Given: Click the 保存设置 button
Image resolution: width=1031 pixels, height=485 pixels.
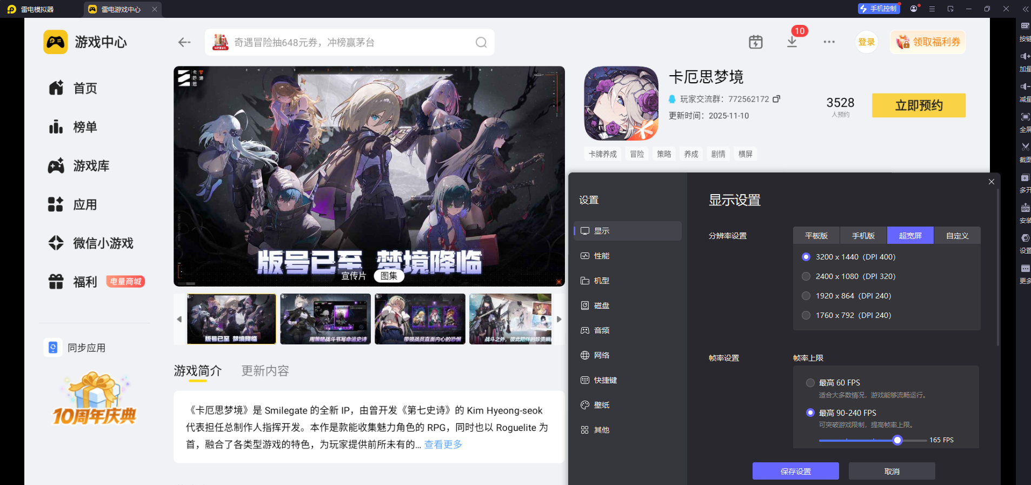Looking at the screenshot, I should pos(796,471).
